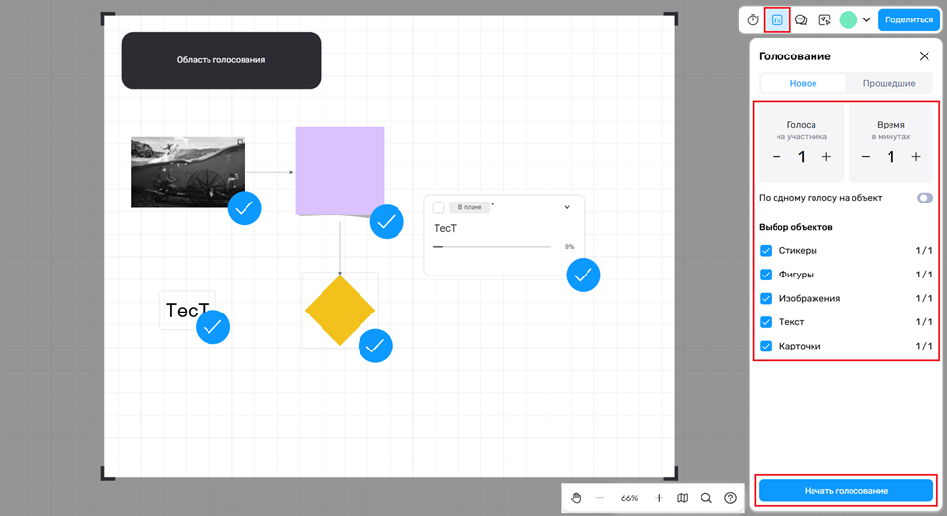The image size is (947, 516).
Task: Open the 'В плане' status dropdown on card
Action: [469, 207]
